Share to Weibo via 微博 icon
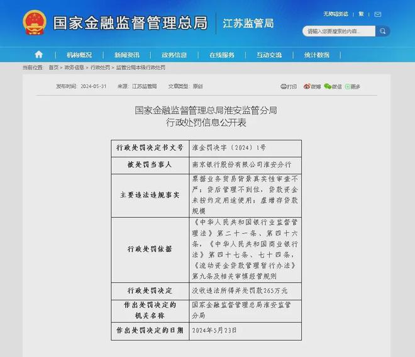The height and width of the screenshot is (357, 415). 312,86
